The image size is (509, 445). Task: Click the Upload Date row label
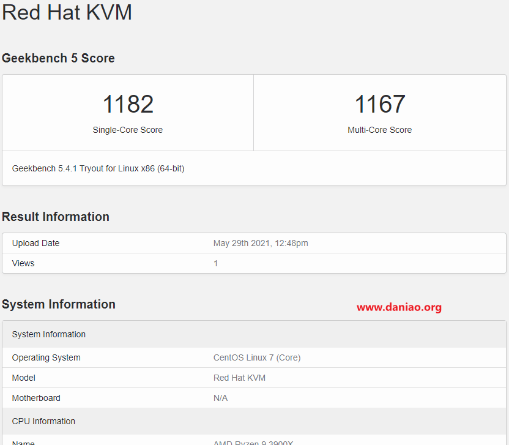coord(35,243)
